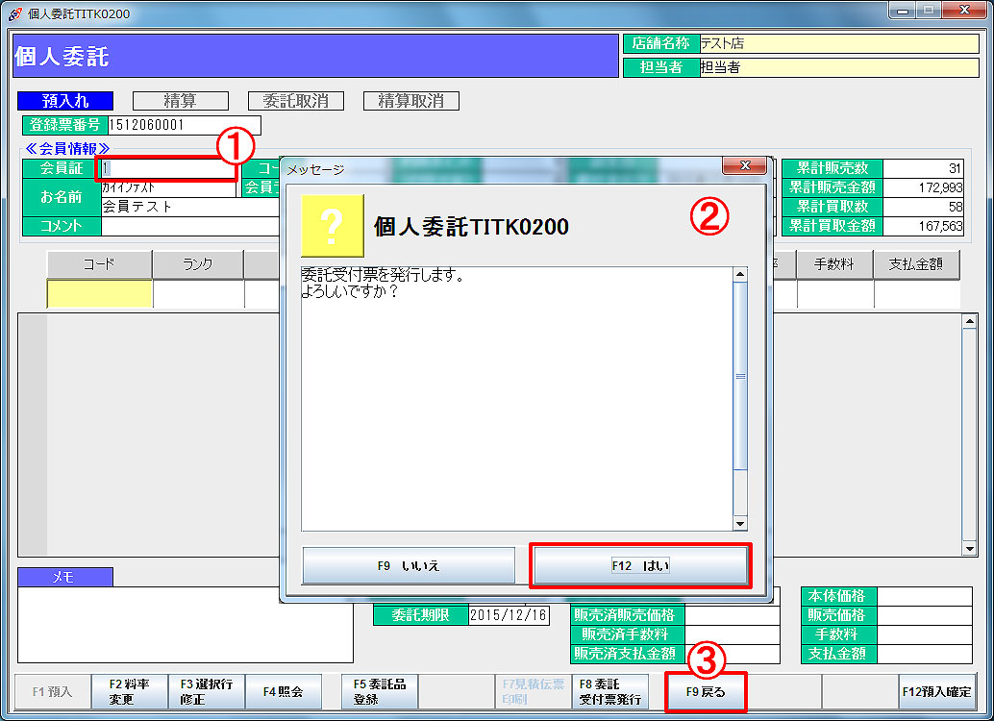Image resolution: width=994 pixels, height=721 pixels.
Task: Click the message dialog scrollbar thumb
Action: [x=740, y=376]
